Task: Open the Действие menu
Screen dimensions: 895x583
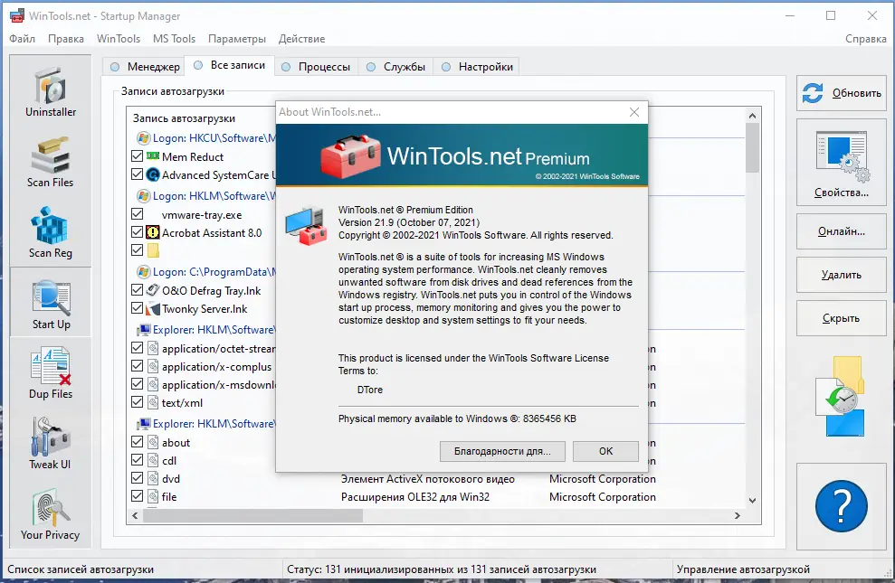Action: (x=302, y=39)
